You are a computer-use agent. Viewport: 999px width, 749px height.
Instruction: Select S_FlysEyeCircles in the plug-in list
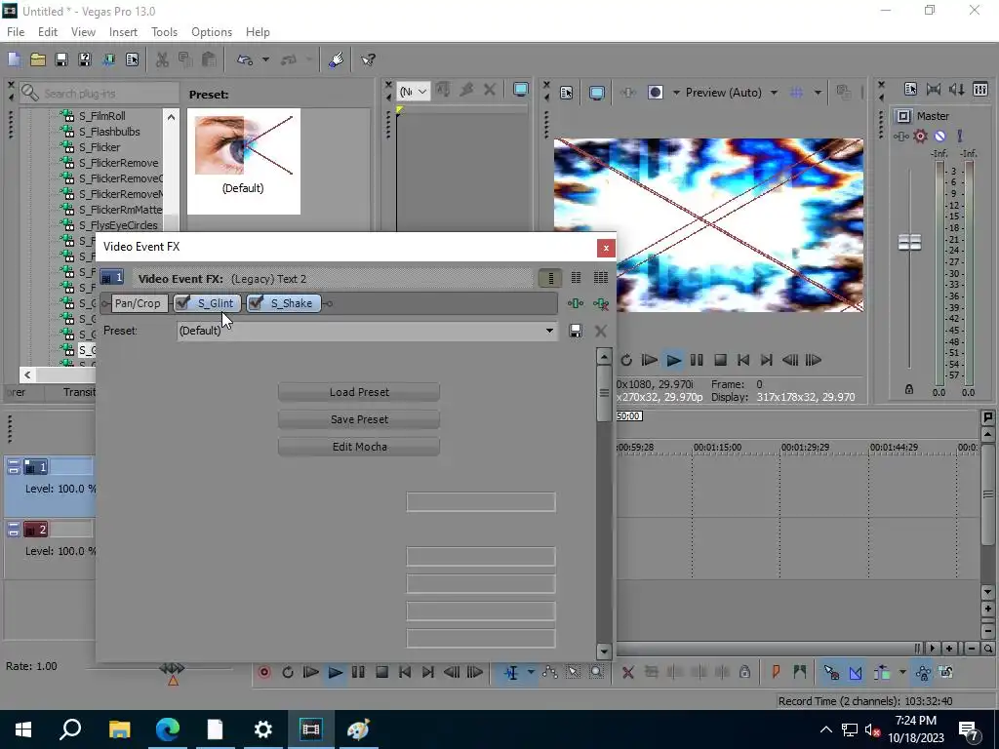click(x=118, y=225)
